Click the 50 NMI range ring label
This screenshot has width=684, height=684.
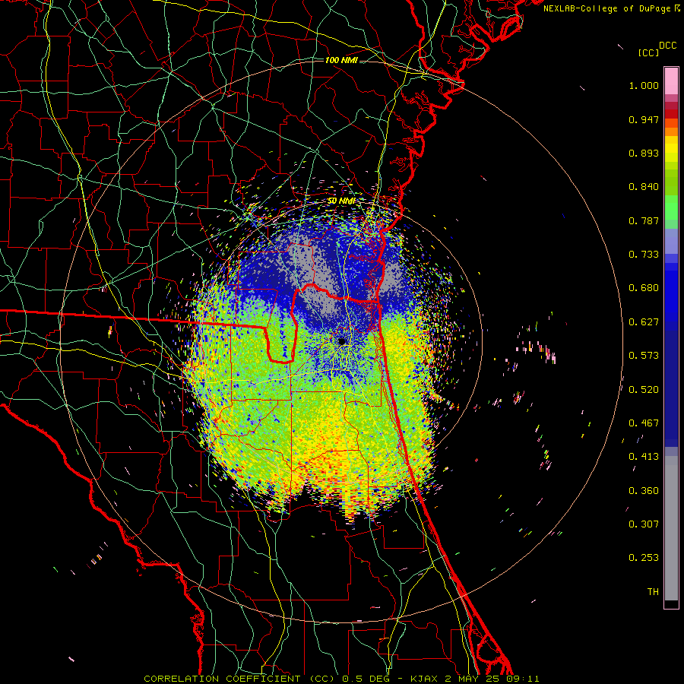coord(341,201)
